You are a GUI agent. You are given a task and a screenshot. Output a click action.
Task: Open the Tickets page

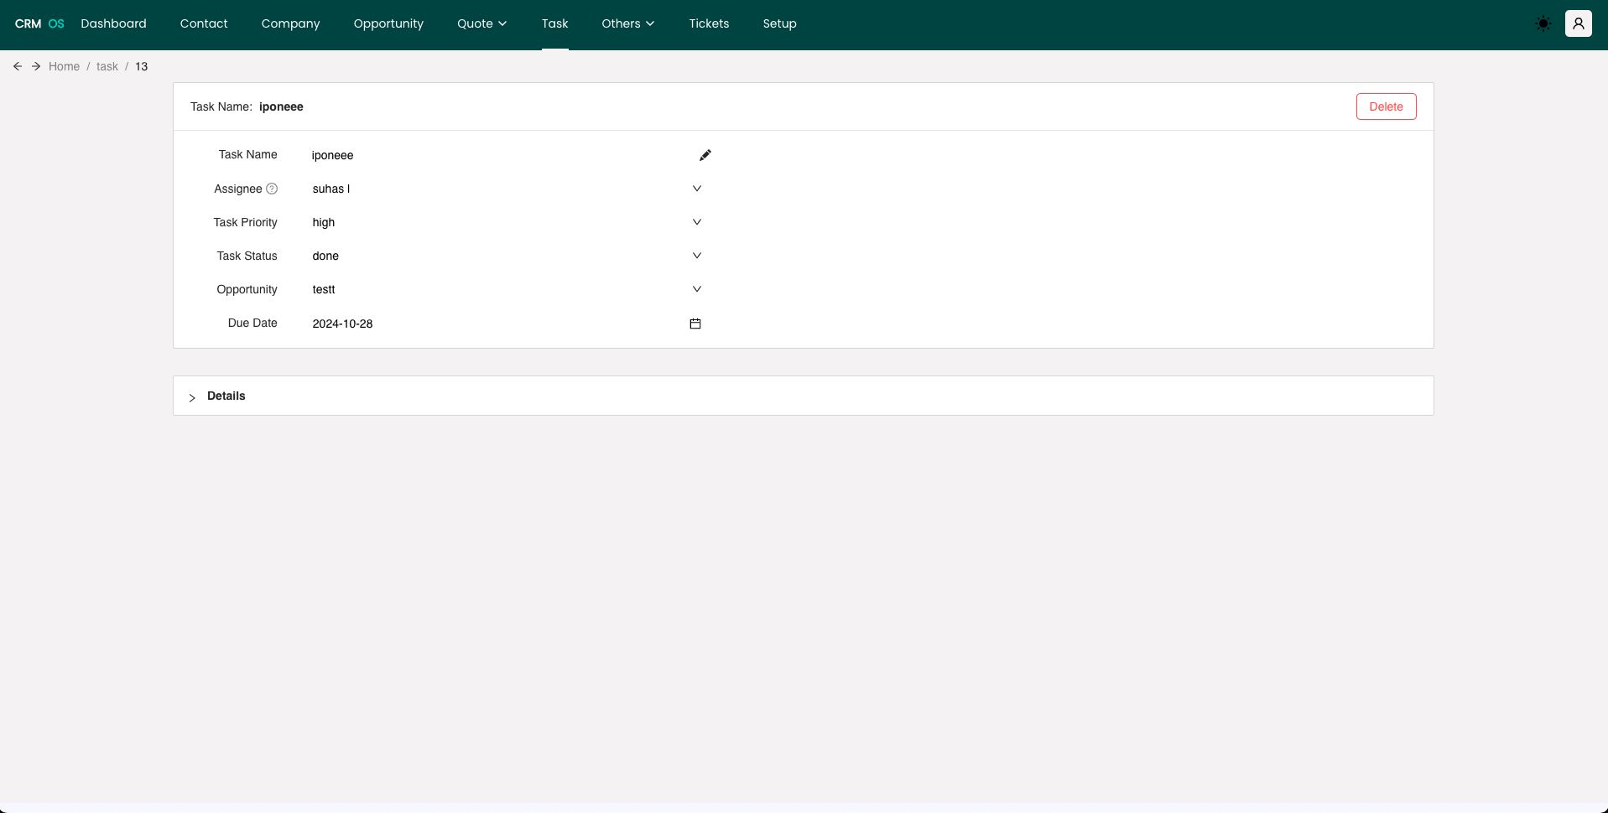709,23
